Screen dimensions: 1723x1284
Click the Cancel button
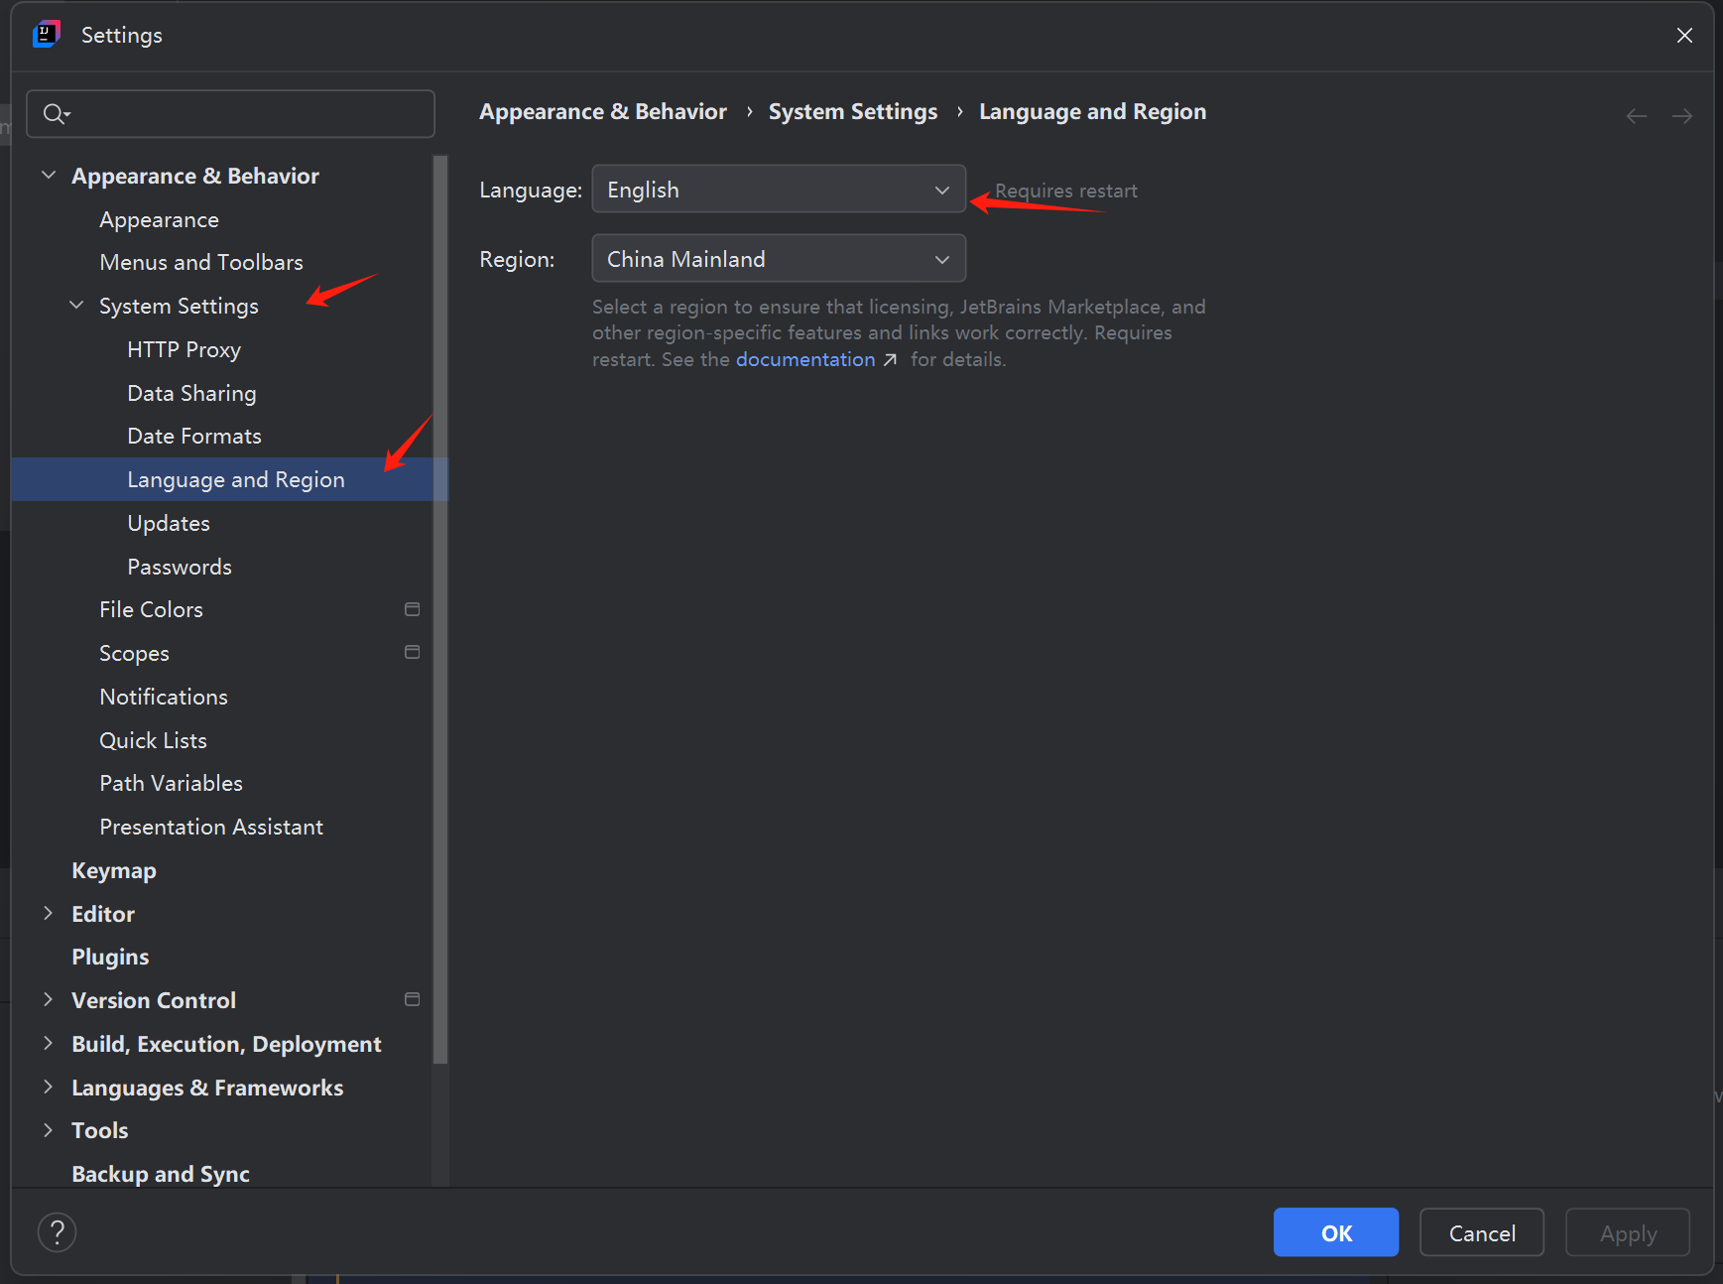click(1482, 1232)
